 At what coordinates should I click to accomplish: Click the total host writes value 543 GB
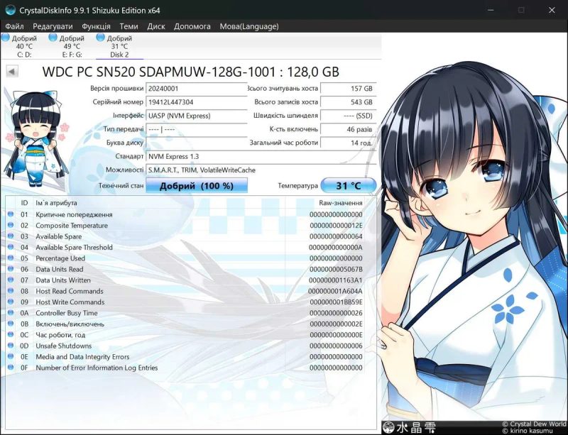[349, 102]
